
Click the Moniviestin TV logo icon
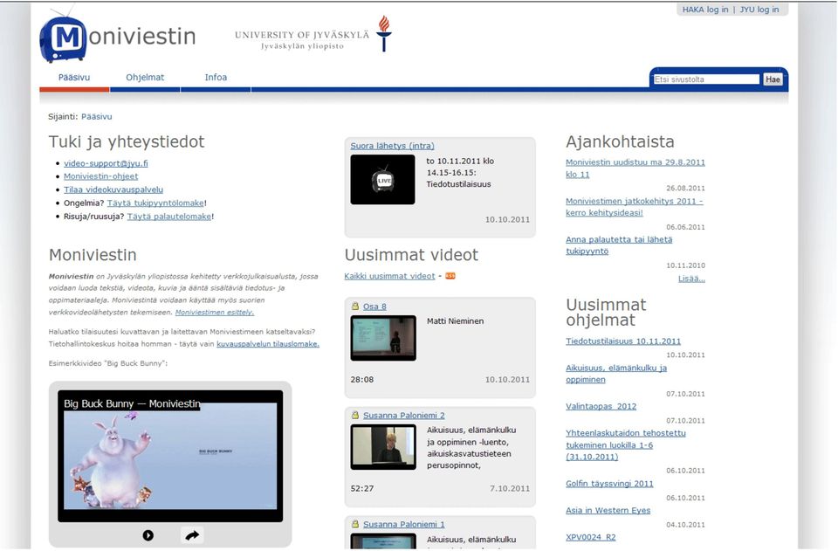[63, 38]
